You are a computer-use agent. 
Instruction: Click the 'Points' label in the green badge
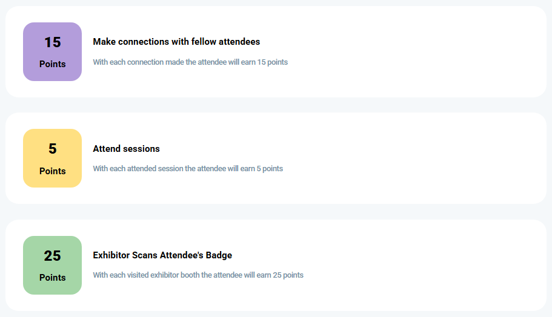pyautogui.click(x=53, y=277)
